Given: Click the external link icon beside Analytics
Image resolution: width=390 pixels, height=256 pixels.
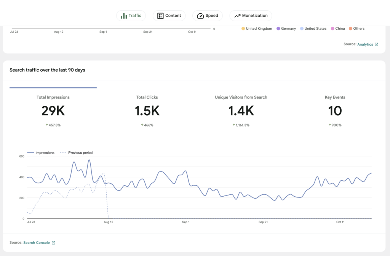Looking at the screenshot, I should (x=377, y=45).
